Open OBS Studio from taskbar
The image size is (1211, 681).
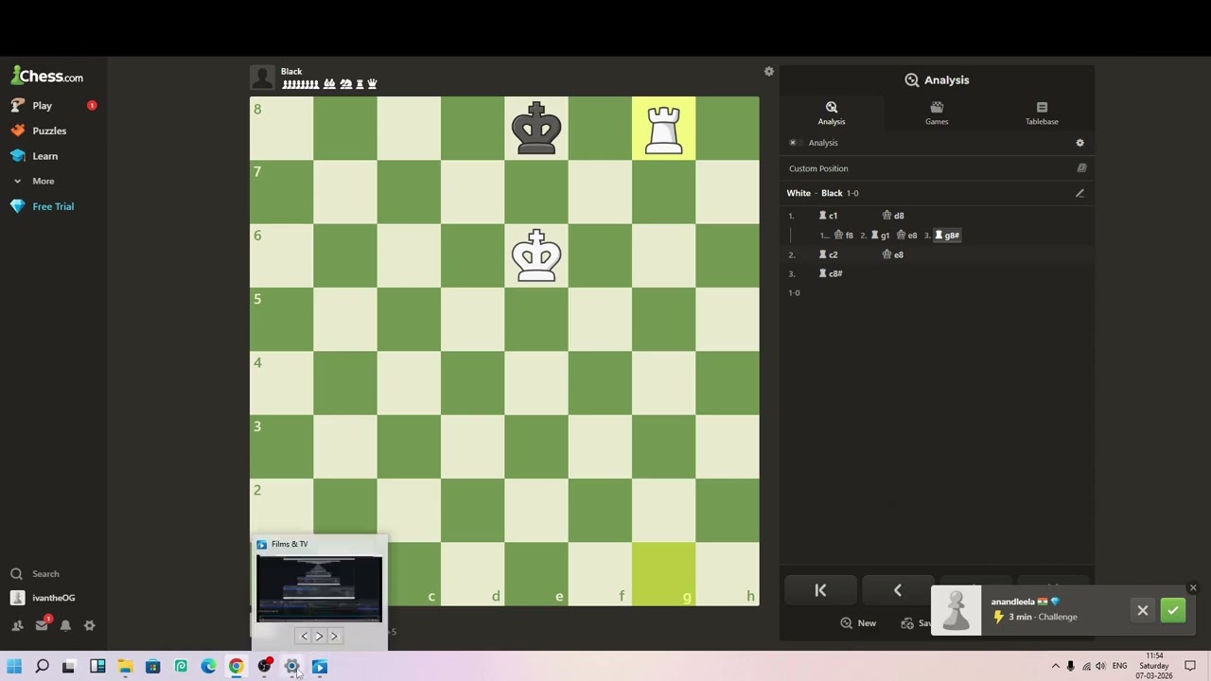pyautogui.click(x=264, y=667)
